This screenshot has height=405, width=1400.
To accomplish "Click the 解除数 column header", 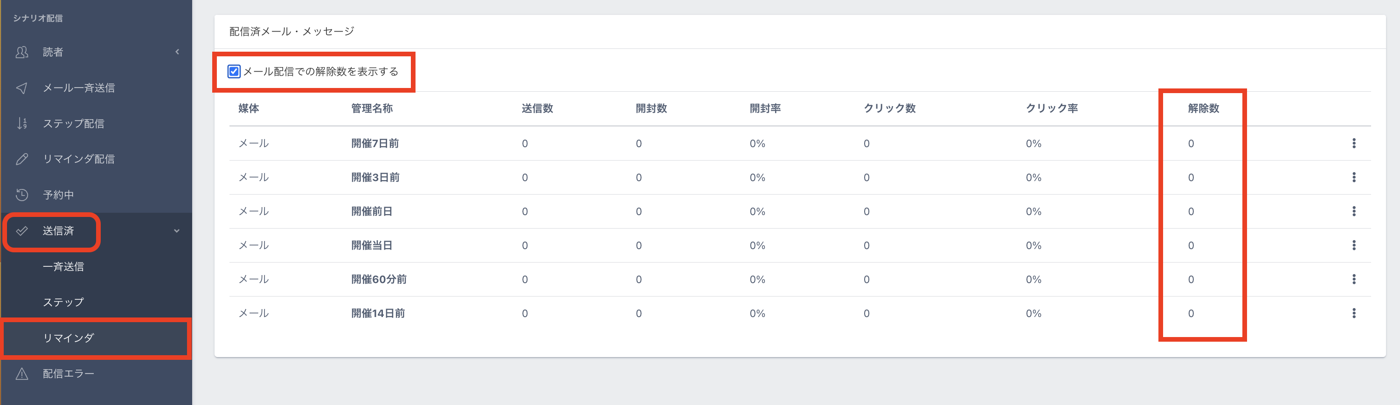I will (1203, 108).
